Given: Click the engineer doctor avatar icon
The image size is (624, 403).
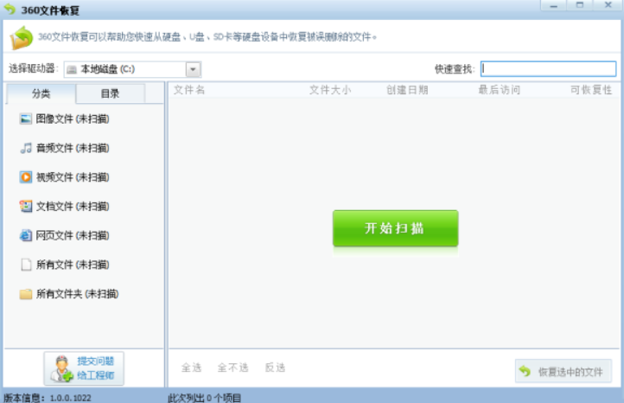Looking at the screenshot, I should coord(61,368).
